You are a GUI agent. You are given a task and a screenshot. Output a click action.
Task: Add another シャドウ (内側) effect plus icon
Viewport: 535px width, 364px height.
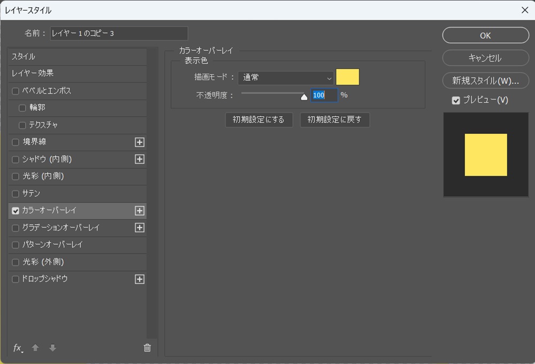point(140,159)
